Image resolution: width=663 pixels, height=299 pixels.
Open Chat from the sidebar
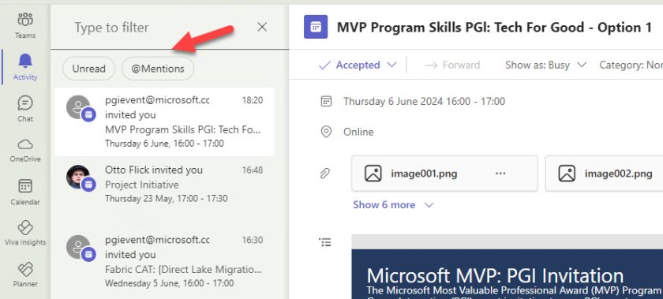click(25, 108)
